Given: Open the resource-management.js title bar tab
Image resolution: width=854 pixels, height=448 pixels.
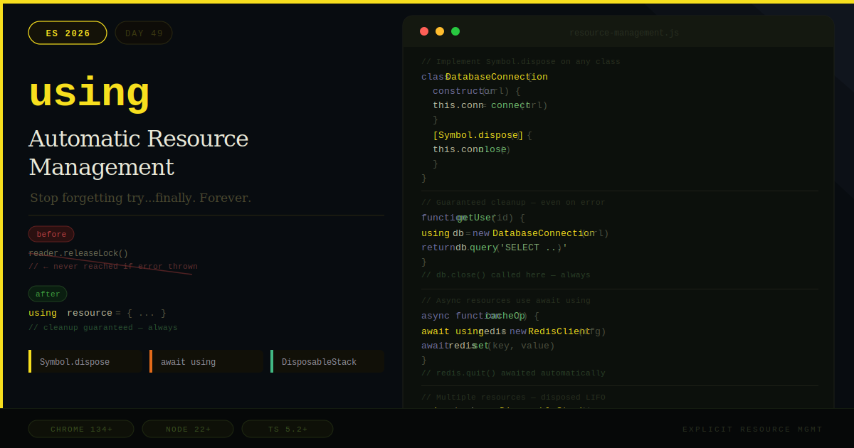Looking at the screenshot, I should [x=623, y=32].
